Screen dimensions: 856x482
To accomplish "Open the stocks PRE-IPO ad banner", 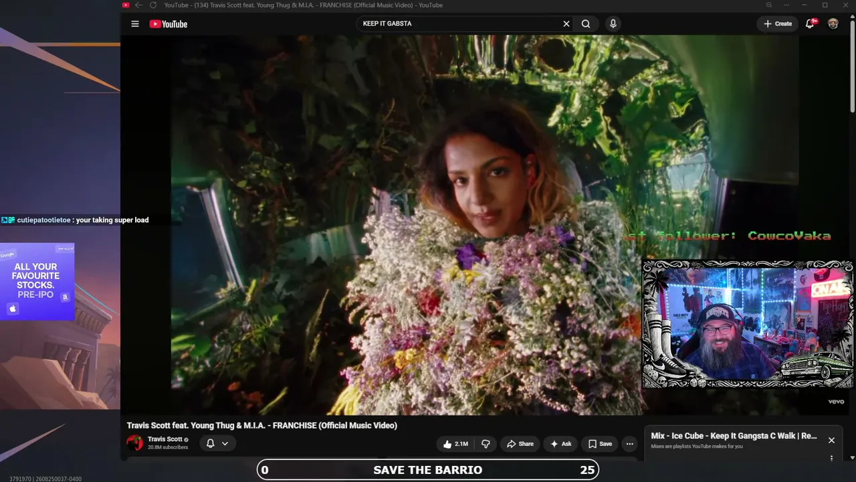I will coord(37,282).
